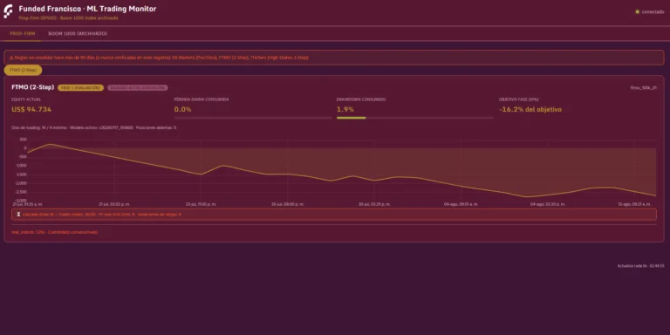Click the warning triangle icon in alert banner
This screenshot has height=335, width=670.
11,58
